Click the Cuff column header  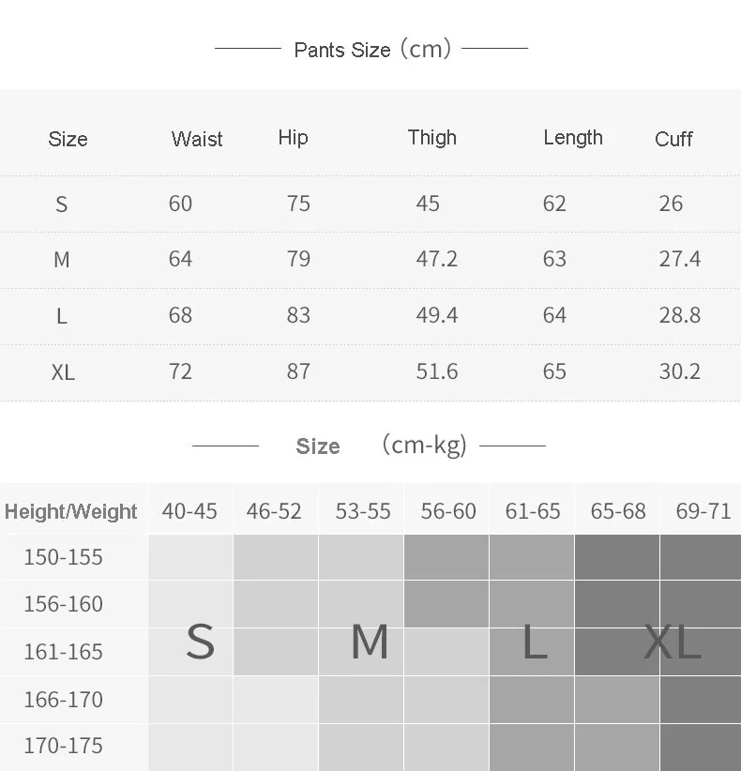pos(673,139)
